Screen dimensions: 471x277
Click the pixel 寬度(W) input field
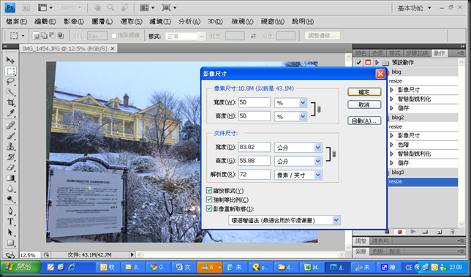255,102
